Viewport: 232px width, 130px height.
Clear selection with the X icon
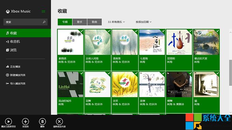[59, 121]
